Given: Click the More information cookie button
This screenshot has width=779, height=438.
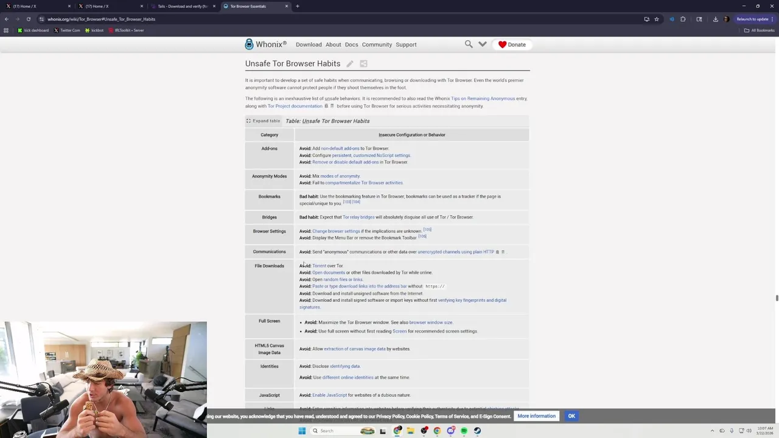Looking at the screenshot, I should click(x=536, y=416).
